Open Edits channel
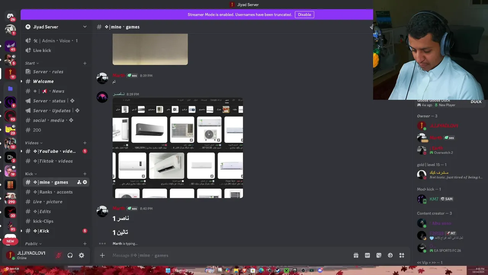The image size is (488, 275). pyautogui.click(x=56, y=212)
